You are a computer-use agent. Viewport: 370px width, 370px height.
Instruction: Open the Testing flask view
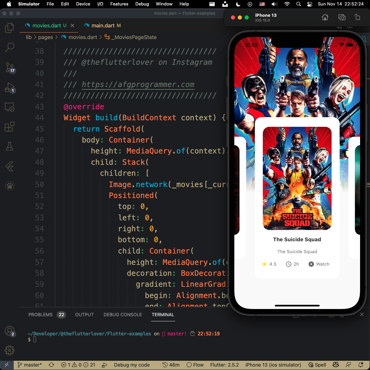tap(10, 146)
